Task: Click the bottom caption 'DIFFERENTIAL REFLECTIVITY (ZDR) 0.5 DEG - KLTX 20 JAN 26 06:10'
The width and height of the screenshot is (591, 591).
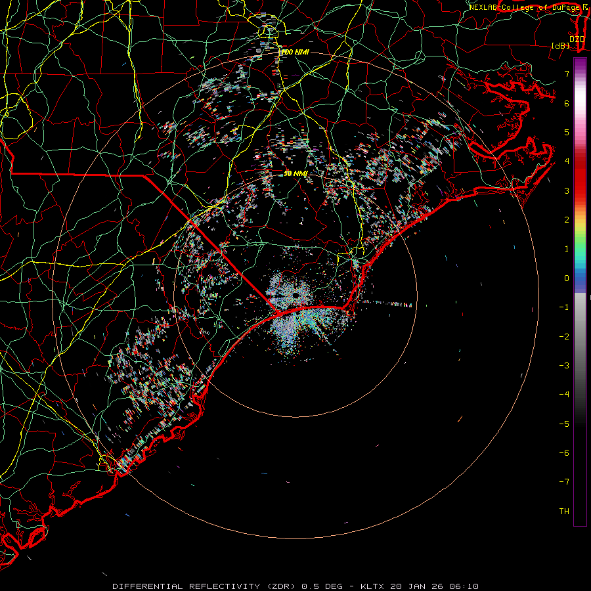Action: pos(295,586)
